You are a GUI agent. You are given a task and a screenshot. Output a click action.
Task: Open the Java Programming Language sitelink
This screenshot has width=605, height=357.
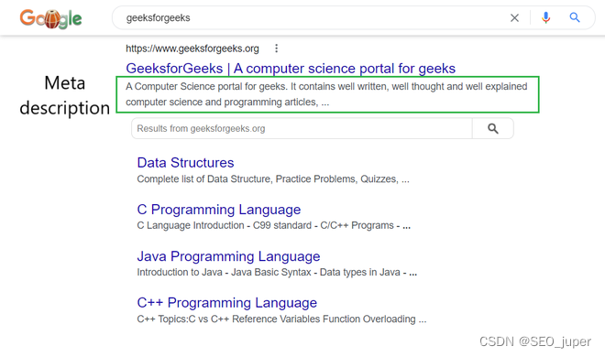coord(228,256)
